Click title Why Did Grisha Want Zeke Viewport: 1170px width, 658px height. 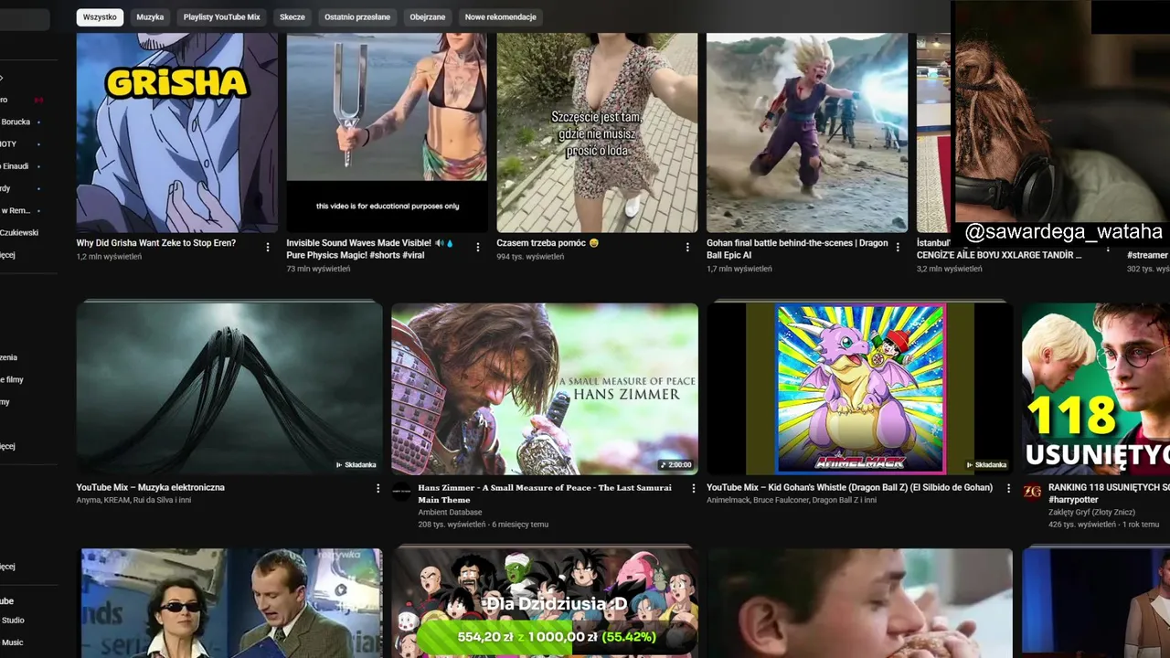156,243
